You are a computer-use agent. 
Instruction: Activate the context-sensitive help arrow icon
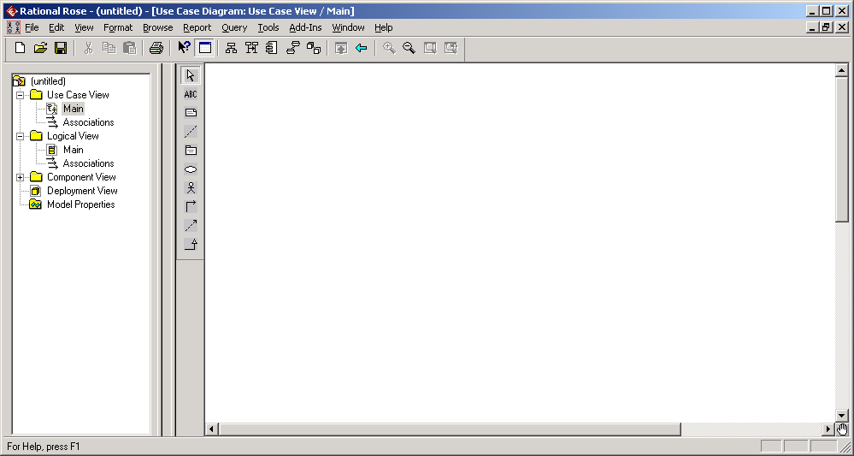coord(184,48)
